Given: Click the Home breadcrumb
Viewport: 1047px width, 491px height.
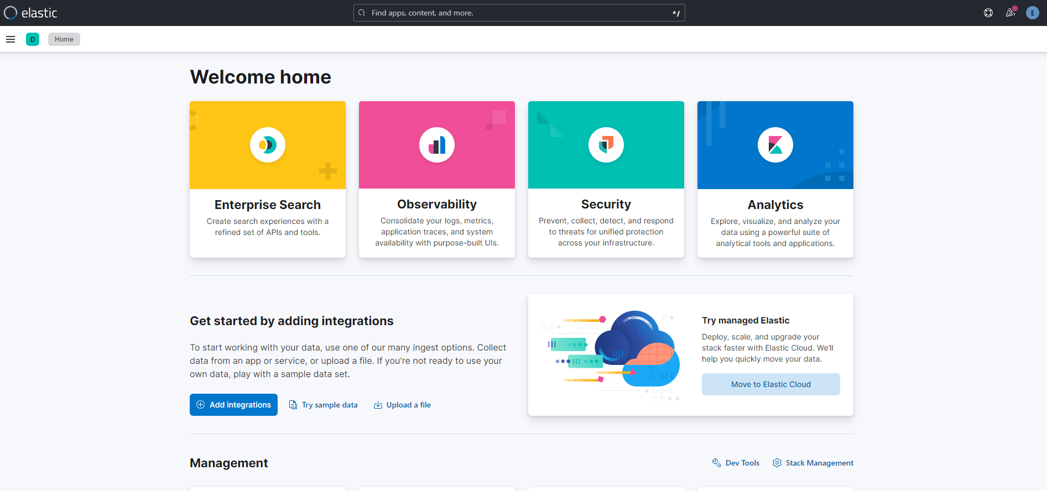Looking at the screenshot, I should coord(64,39).
